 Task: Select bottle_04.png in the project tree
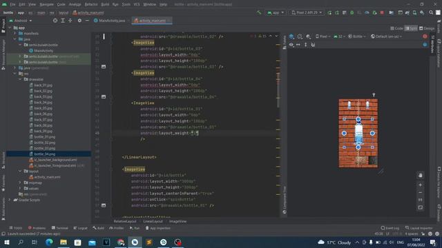[x=44, y=154]
